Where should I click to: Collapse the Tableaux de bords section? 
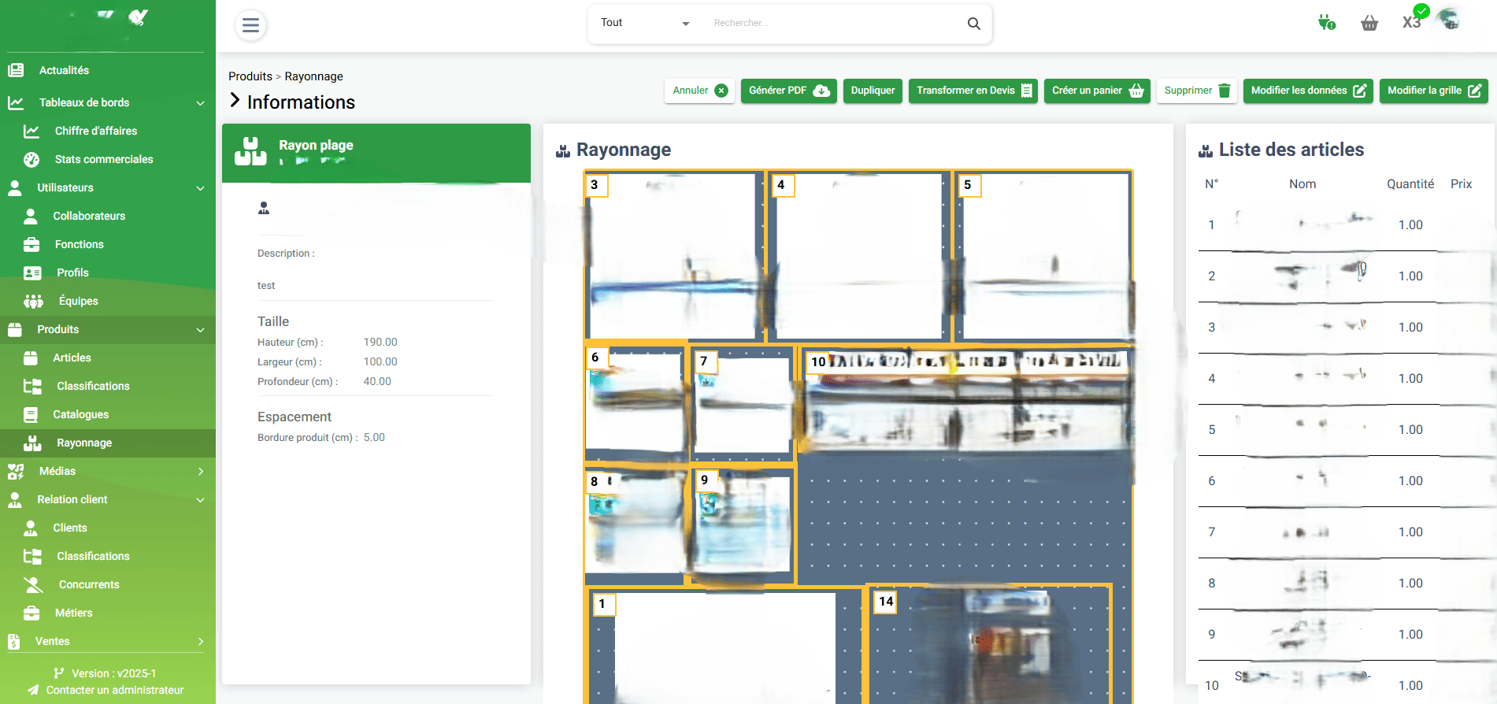[x=200, y=103]
